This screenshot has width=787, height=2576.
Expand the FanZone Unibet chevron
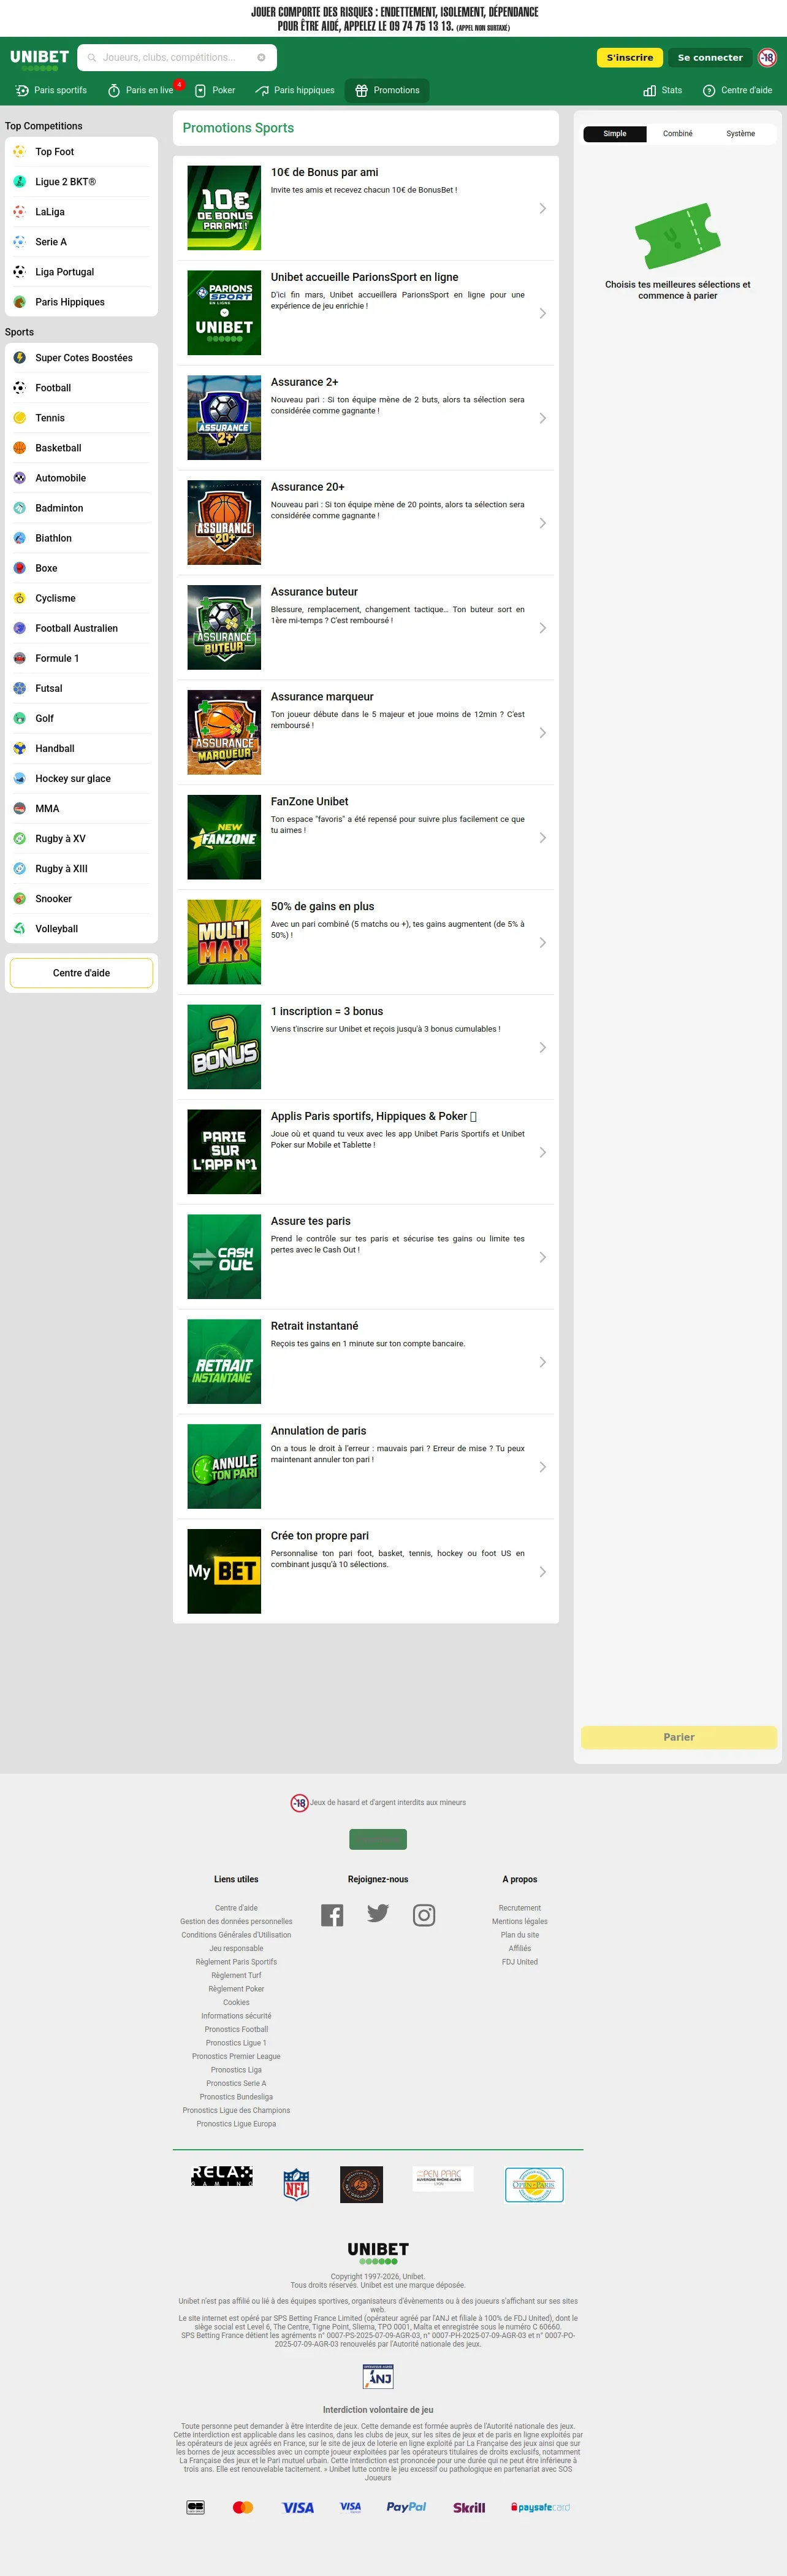coord(542,838)
